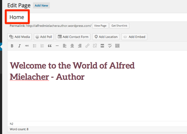Click the Add Embed button
The height and width of the screenshot is (134, 187).
(134, 37)
